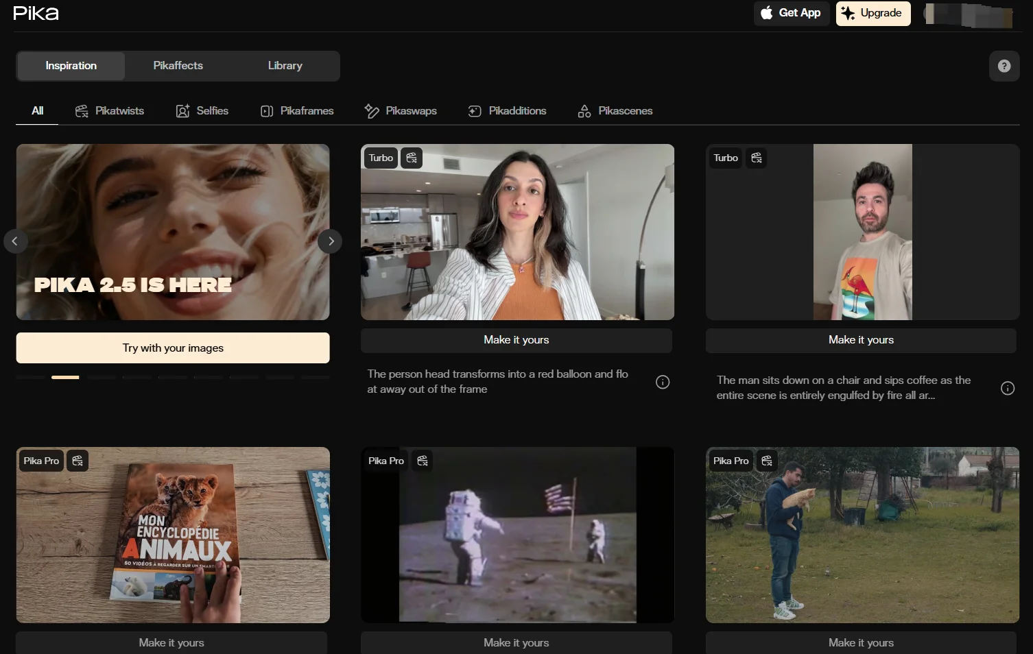This screenshot has height=654, width=1033.
Task: Click Try with your images button
Action: coord(173,348)
